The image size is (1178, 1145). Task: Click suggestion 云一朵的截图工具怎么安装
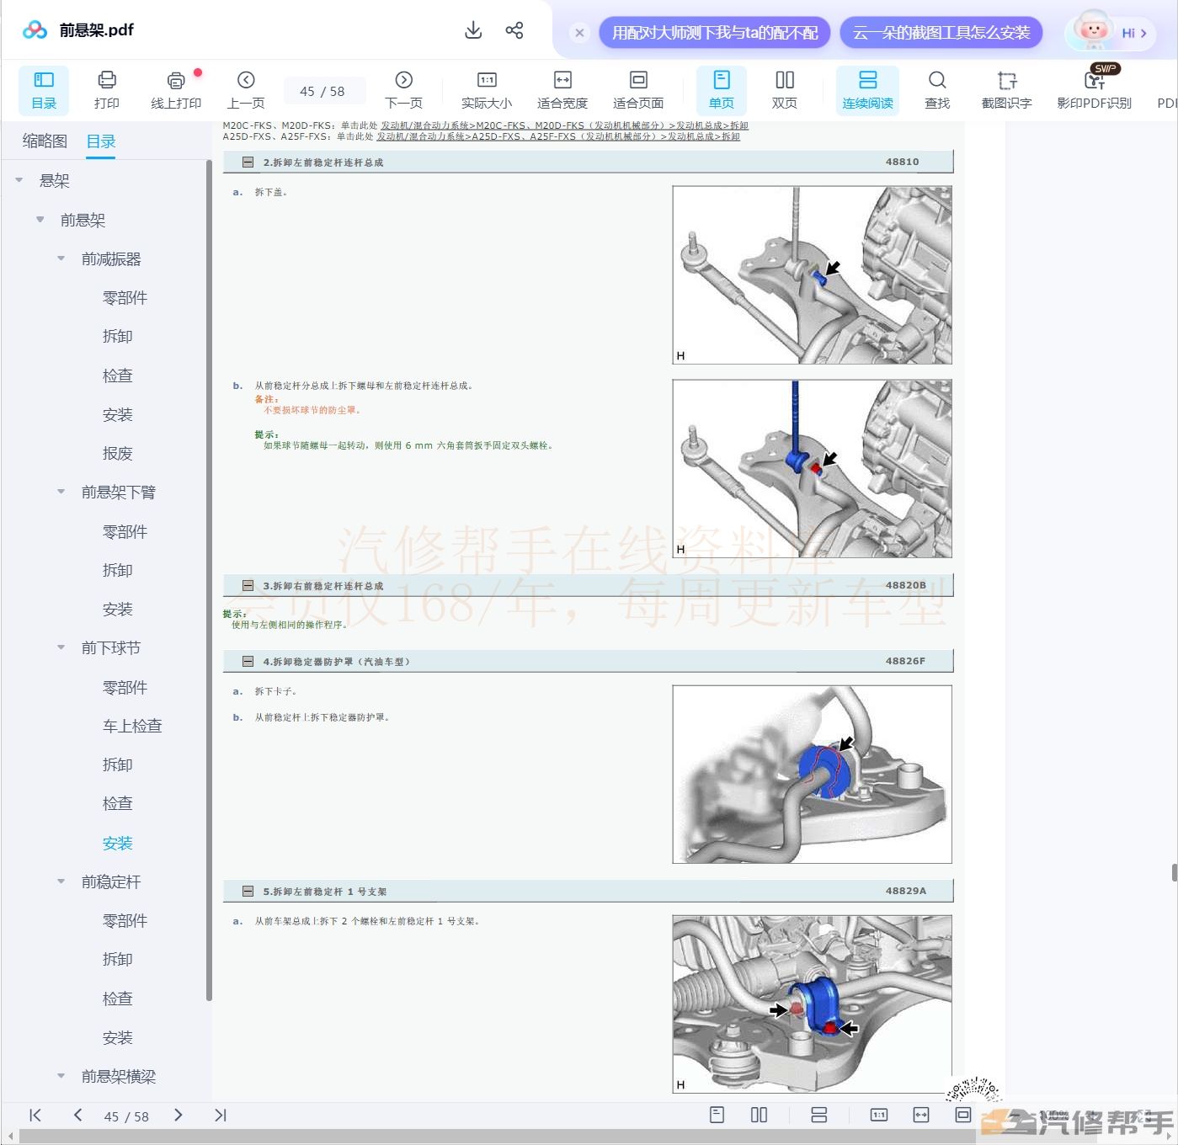[941, 33]
